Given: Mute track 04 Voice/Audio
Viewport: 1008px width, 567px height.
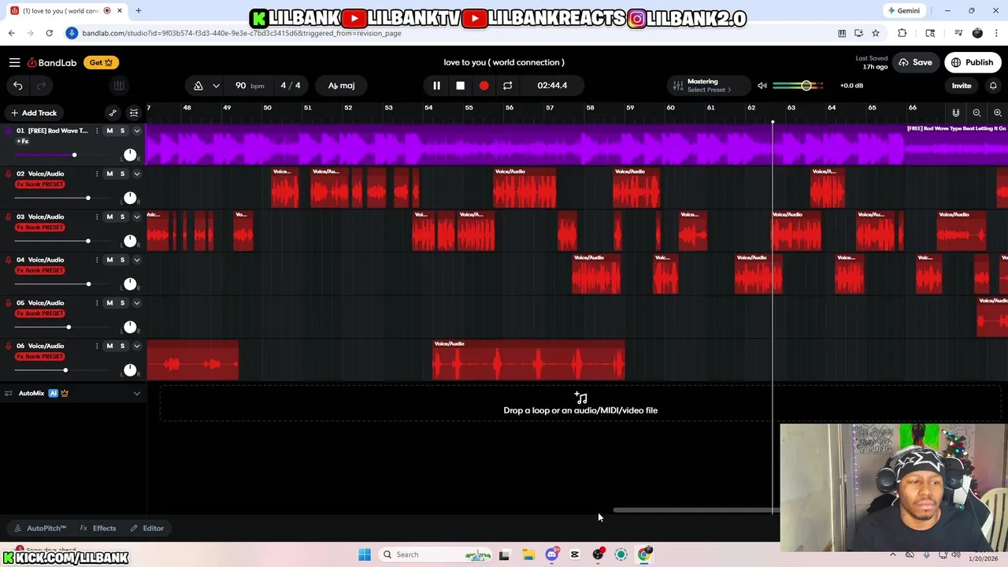Looking at the screenshot, I should click(x=109, y=260).
